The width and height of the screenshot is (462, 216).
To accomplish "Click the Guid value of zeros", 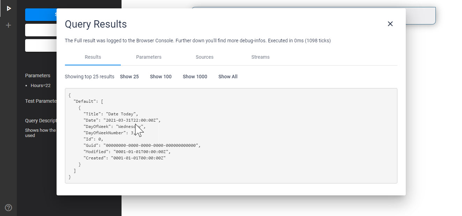I will (151, 145).
